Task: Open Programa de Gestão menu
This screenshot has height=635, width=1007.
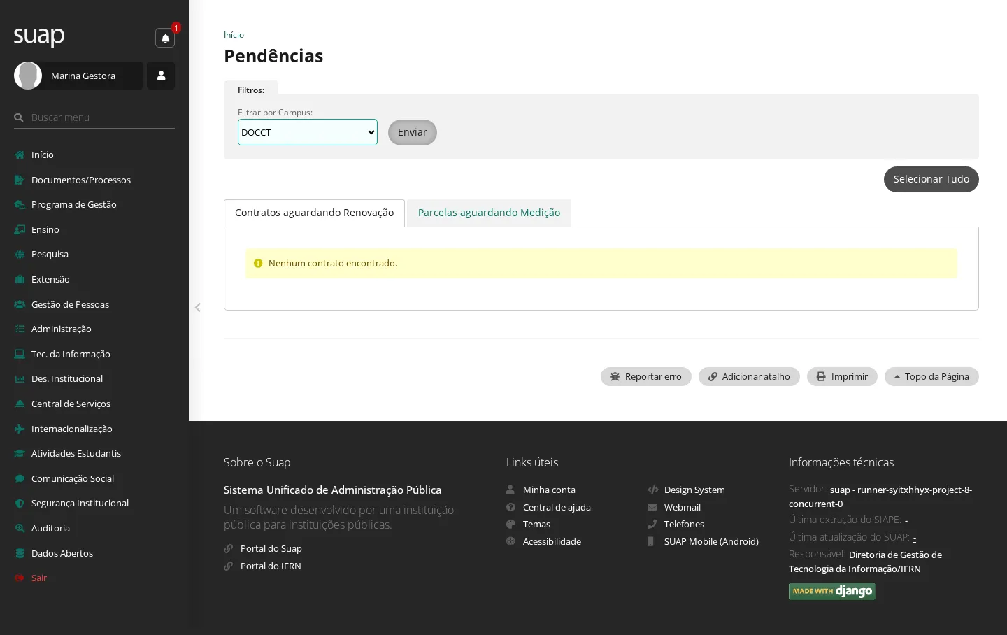Action: click(94, 204)
